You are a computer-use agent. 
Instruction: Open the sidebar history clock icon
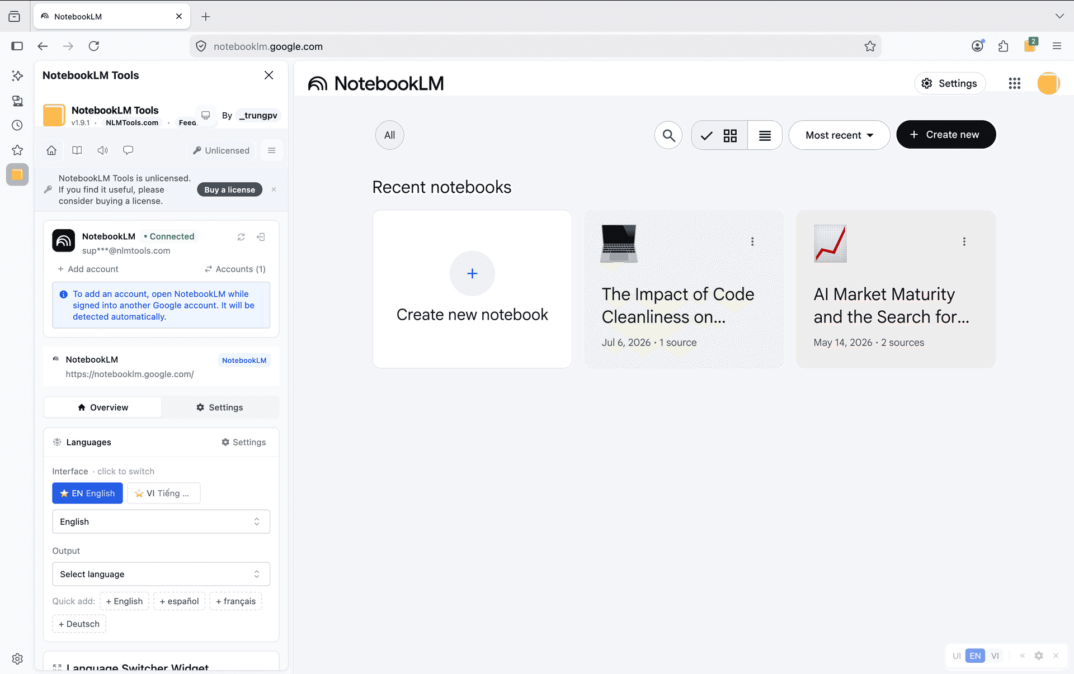pyautogui.click(x=17, y=125)
